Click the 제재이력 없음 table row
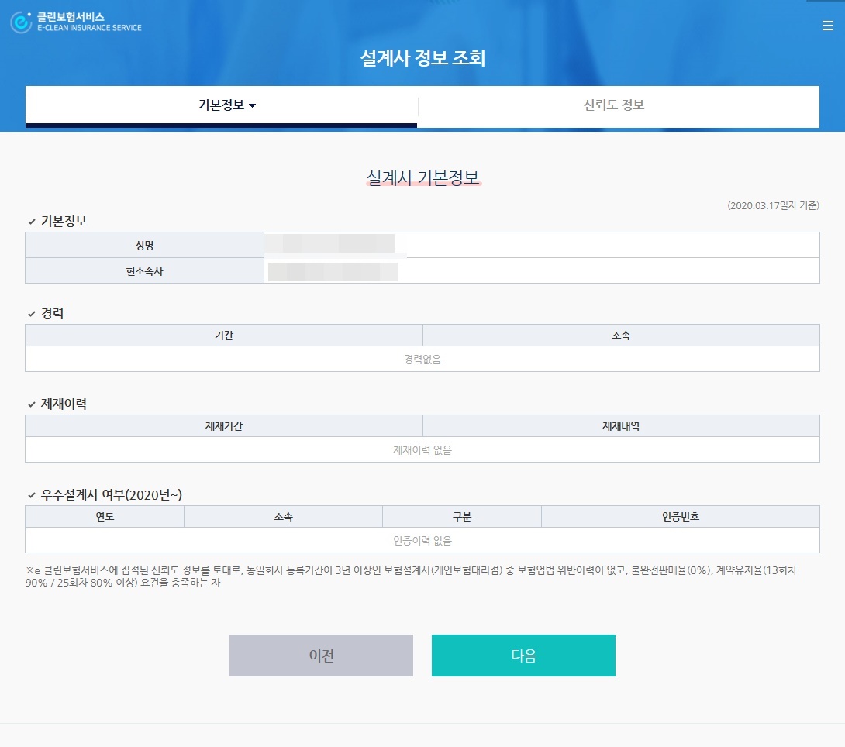This screenshot has width=845, height=747. pos(422,449)
